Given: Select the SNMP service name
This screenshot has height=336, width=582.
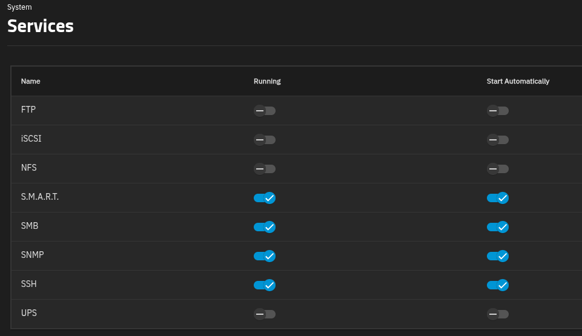Looking at the screenshot, I should [32, 255].
